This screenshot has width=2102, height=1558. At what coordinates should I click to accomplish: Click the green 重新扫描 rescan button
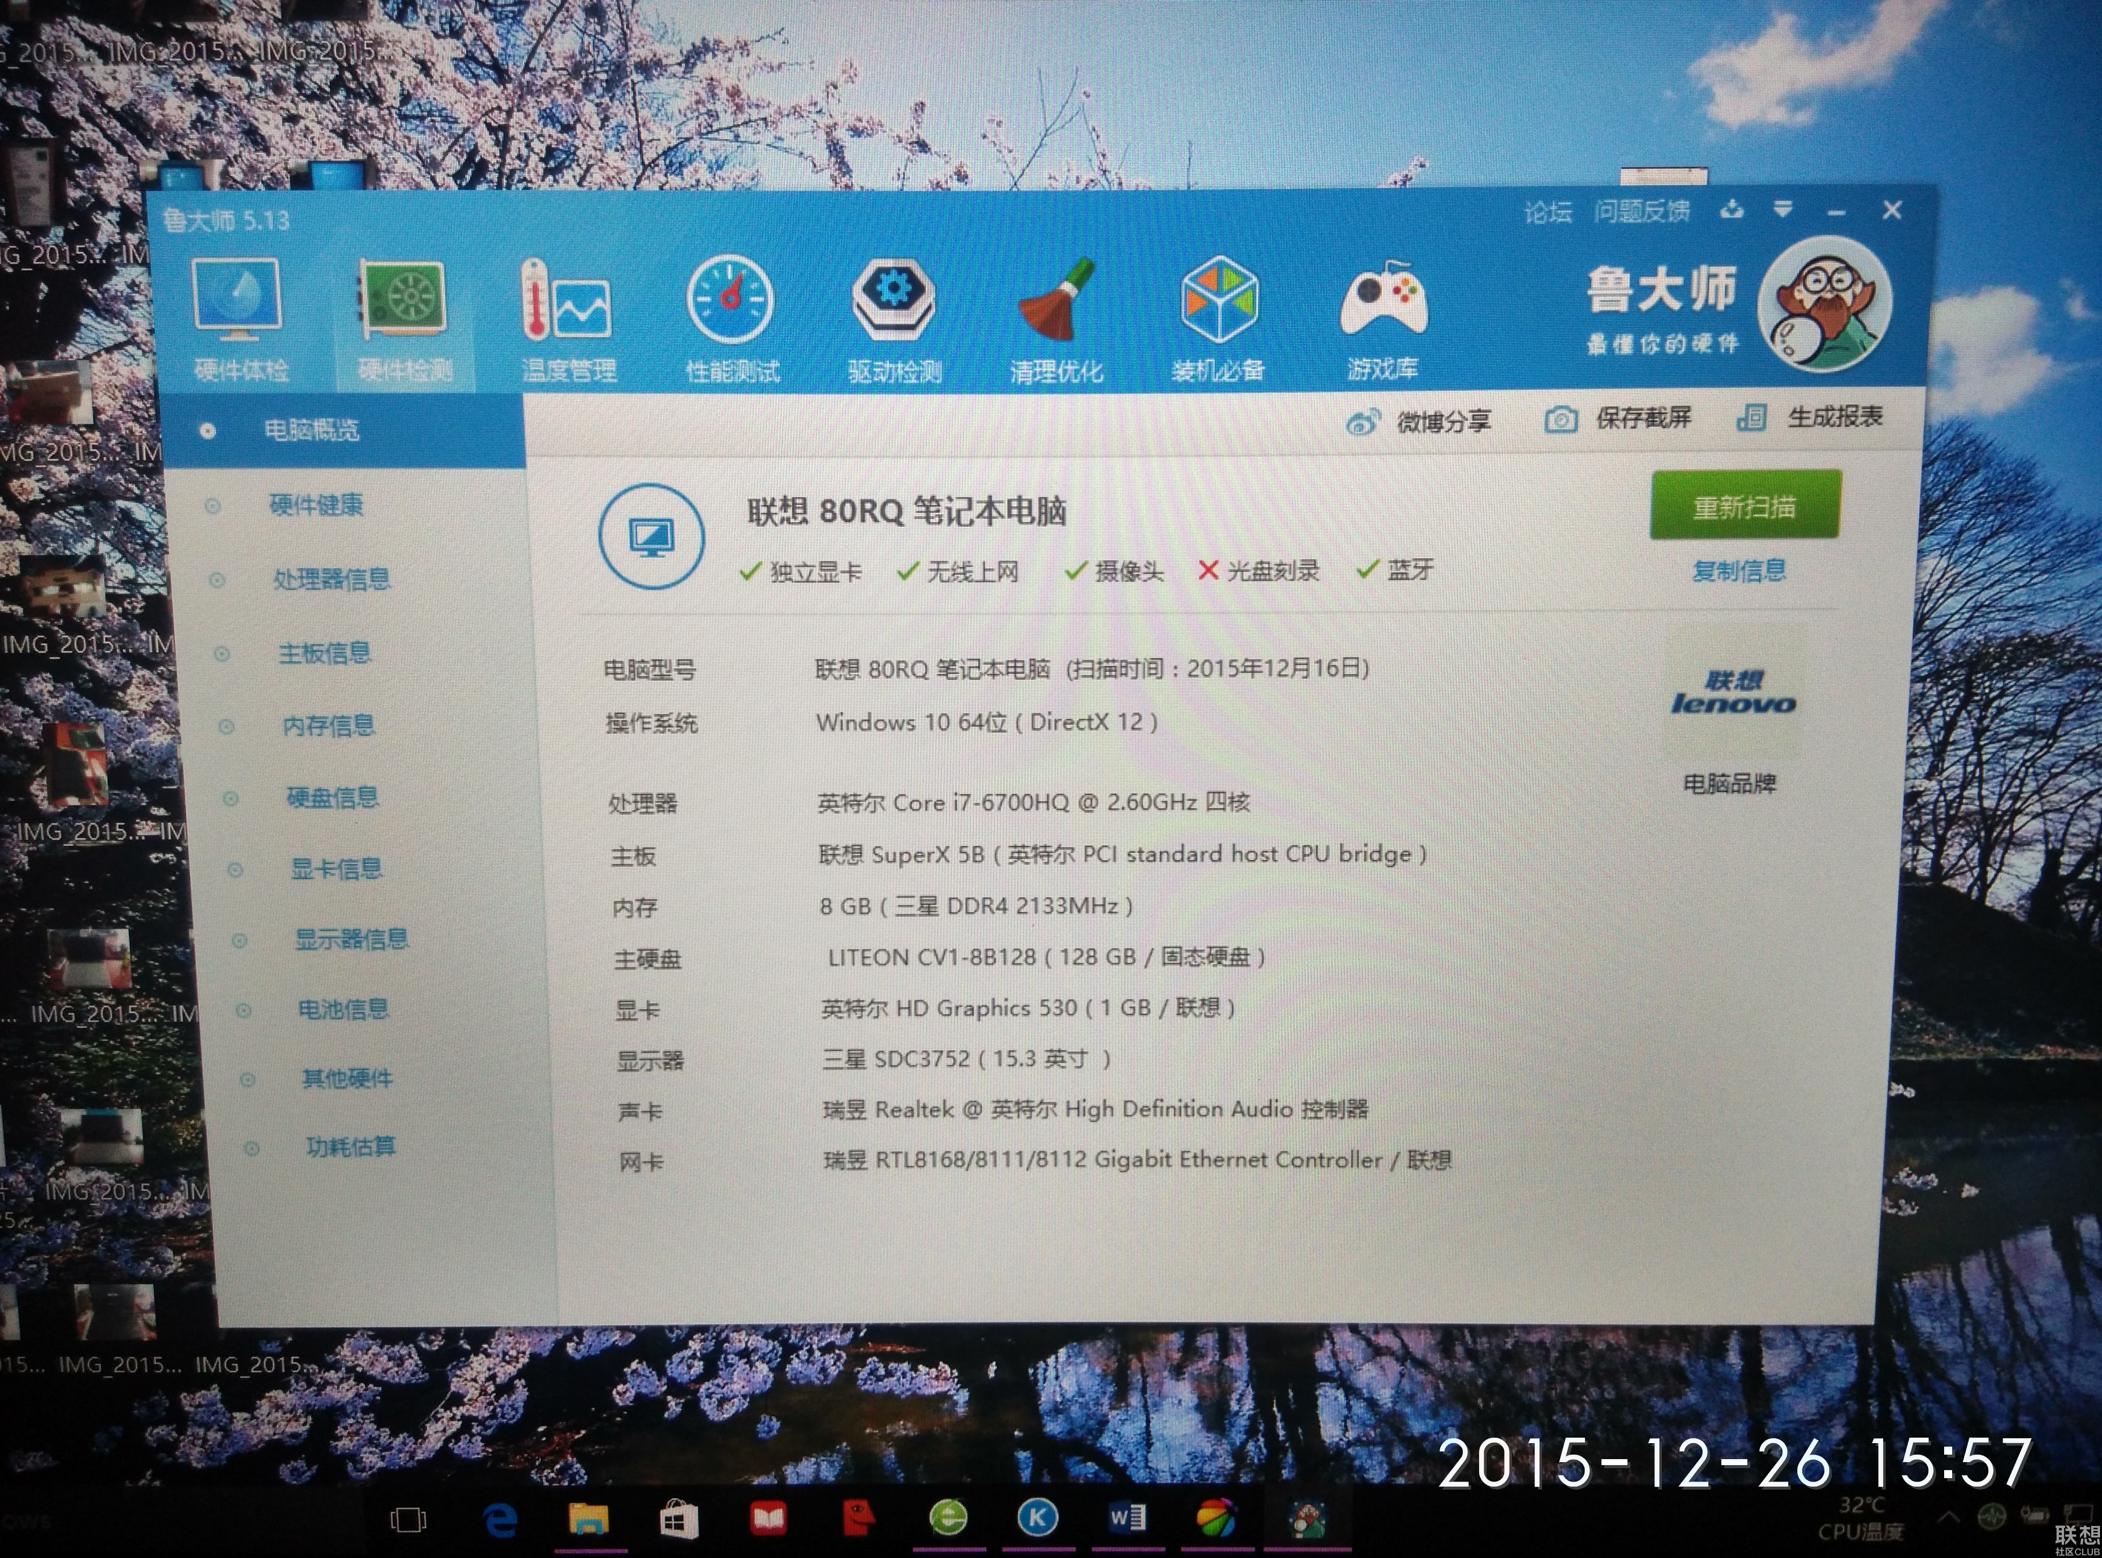pos(1745,505)
